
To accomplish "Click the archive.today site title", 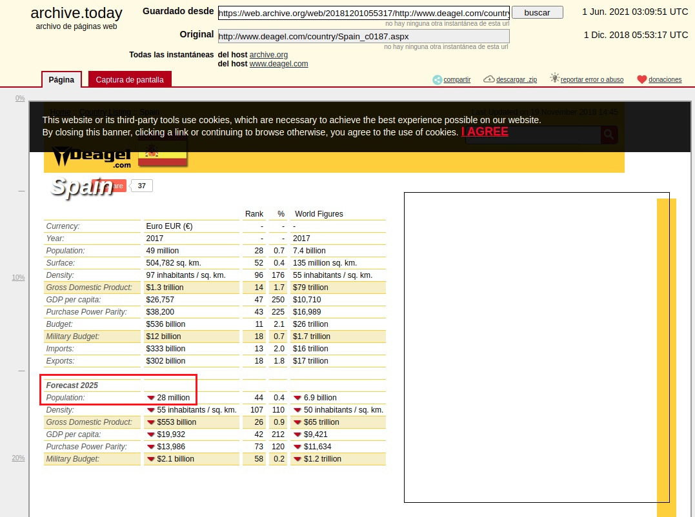I will [x=76, y=13].
